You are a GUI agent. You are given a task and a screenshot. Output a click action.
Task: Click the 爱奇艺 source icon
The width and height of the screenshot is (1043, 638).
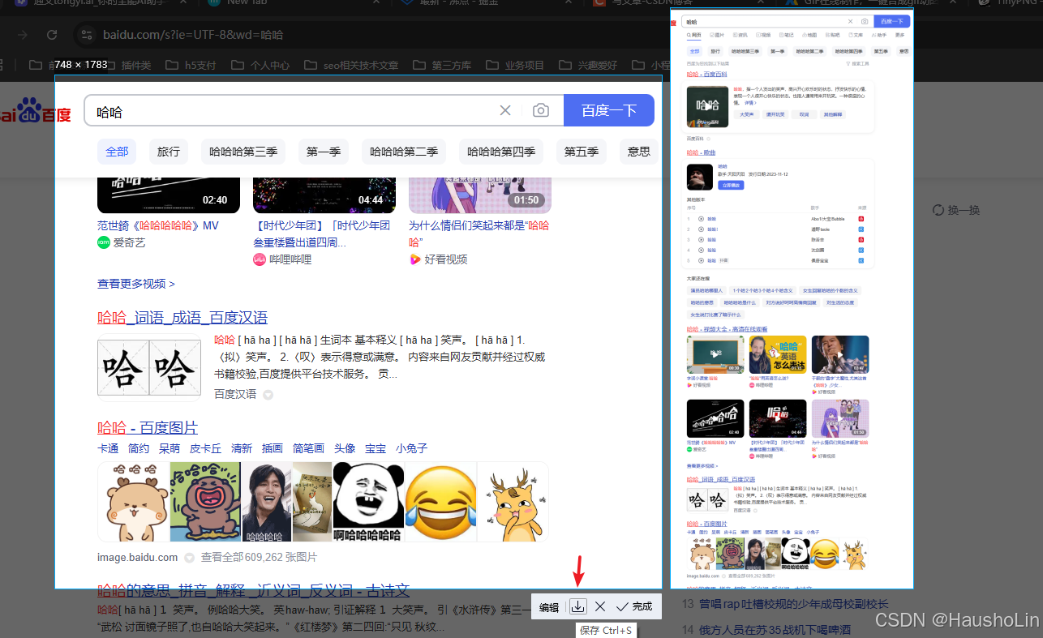click(x=103, y=242)
